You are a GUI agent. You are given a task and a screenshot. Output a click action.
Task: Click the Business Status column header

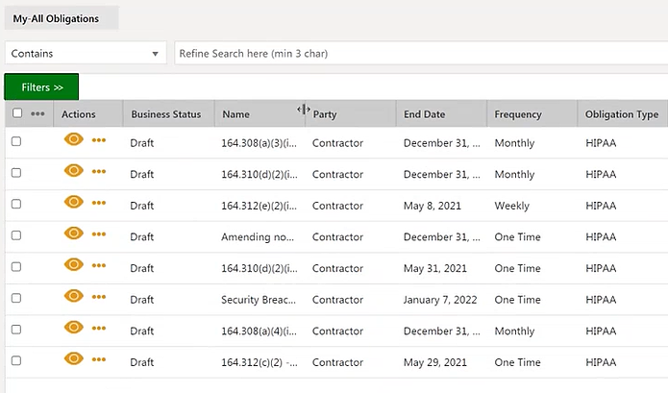coord(165,114)
